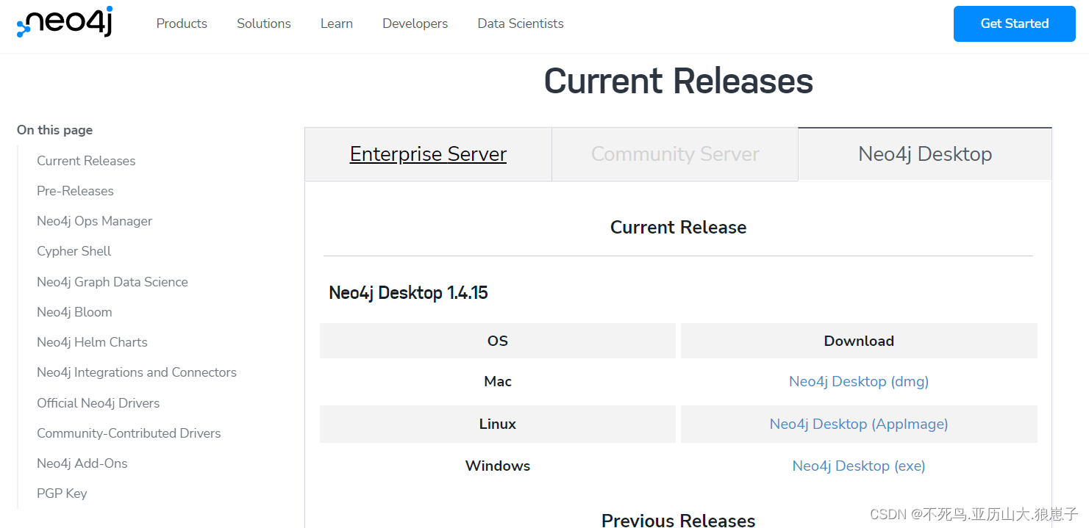The width and height of the screenshot is (1089, 528).
Task: Switch to the Enterprise Server tab
Action: 428,154
